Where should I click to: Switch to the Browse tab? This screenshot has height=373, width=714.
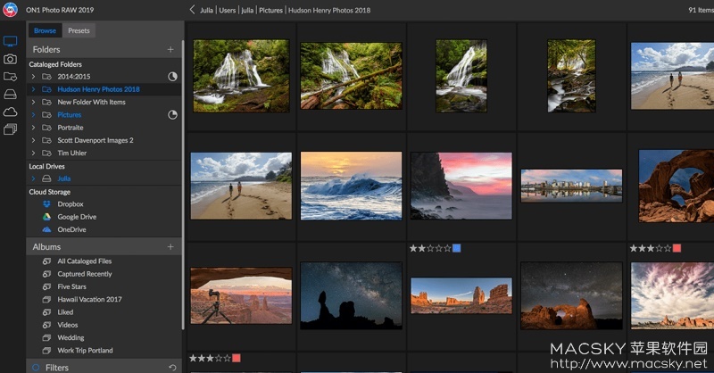[x=46, y=30]
